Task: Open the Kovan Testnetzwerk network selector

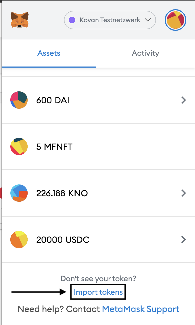Action: 110,20
